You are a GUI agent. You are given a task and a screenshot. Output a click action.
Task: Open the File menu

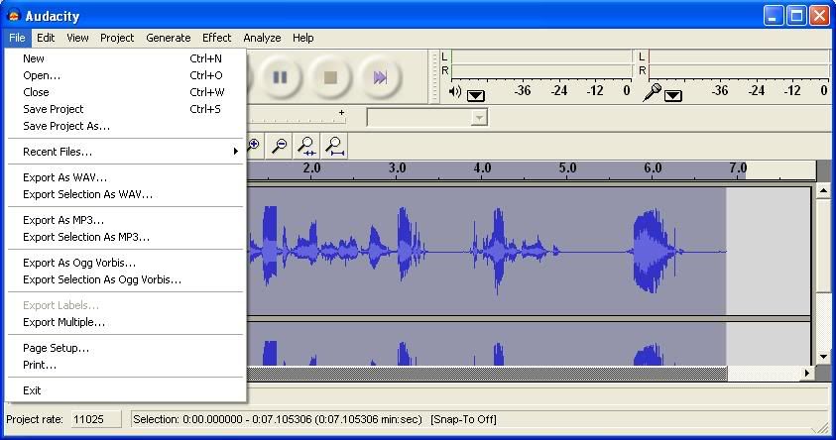coord(17,38)
